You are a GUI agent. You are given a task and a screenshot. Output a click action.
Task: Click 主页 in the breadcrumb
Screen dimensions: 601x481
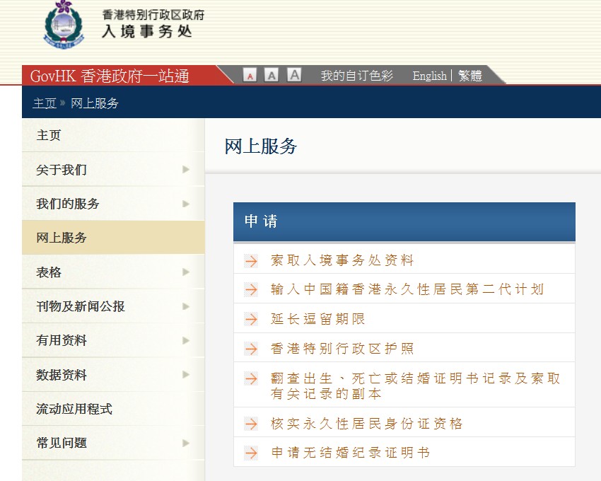pyautogui.click(x=45, y=103)
